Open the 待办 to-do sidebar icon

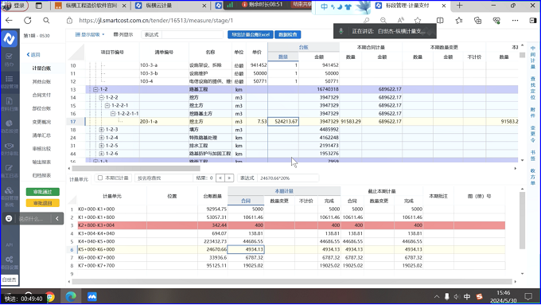pos(10,60)
